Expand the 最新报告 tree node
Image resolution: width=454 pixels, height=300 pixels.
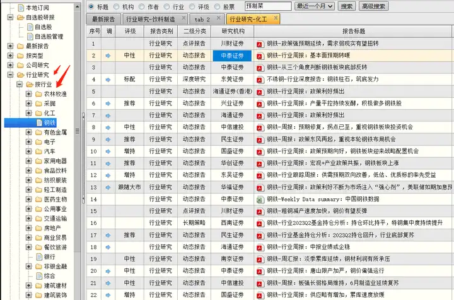11,46
